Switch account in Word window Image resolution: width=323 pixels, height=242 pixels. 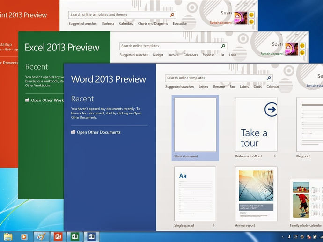(315, 86)
